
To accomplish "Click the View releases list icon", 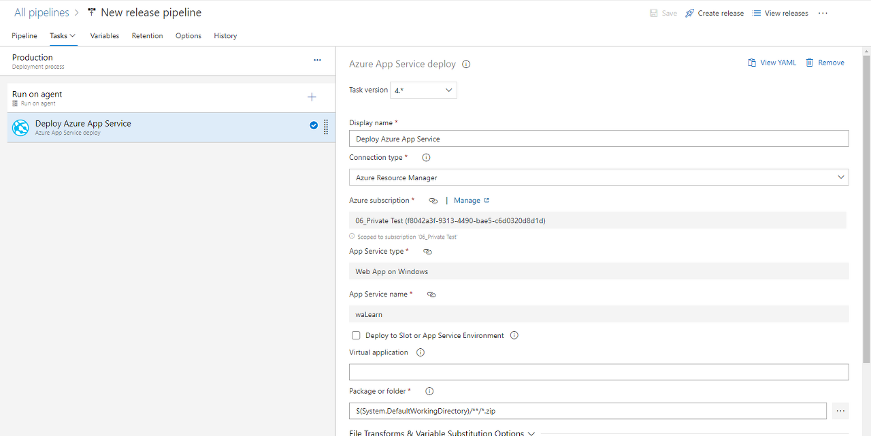I will pos(757,13).
